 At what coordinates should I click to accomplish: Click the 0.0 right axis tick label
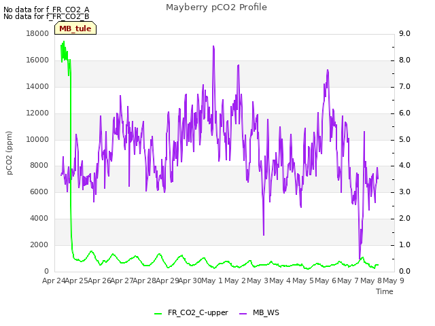pos(404,272)
